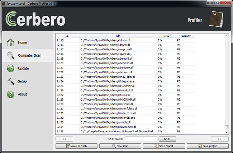Select the Win32_Tpm.dll file row

pyautogui.click(x=125, y=77)
